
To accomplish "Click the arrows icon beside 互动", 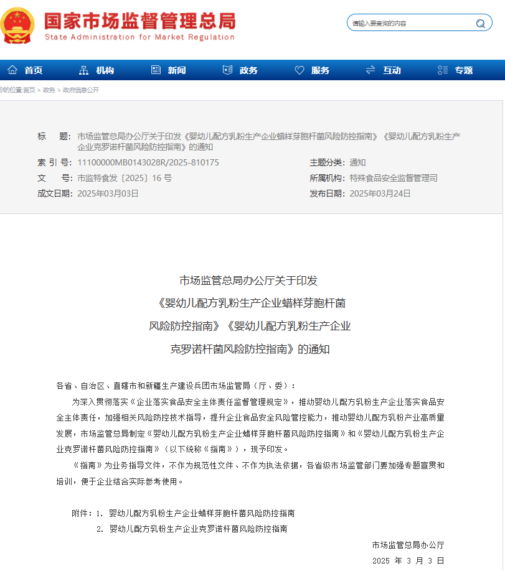I will click(371, 70).
